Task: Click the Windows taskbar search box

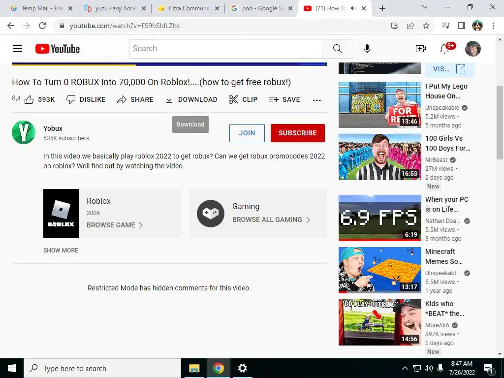Action: tap(102, 368)
